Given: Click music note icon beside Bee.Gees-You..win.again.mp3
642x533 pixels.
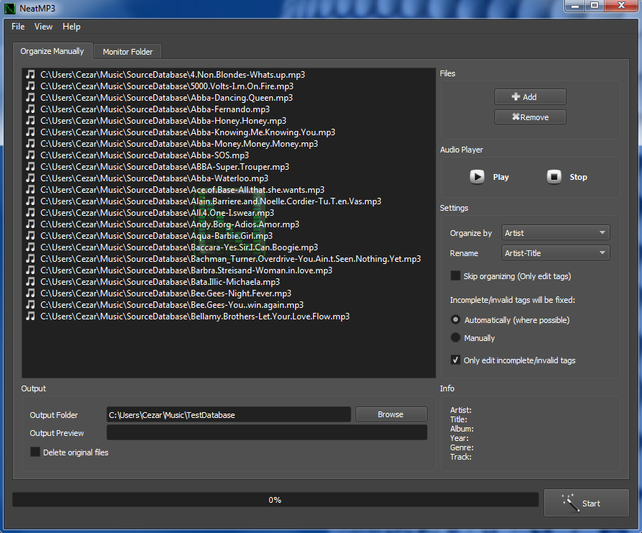Looking at the screenshot, I should 30,305.
